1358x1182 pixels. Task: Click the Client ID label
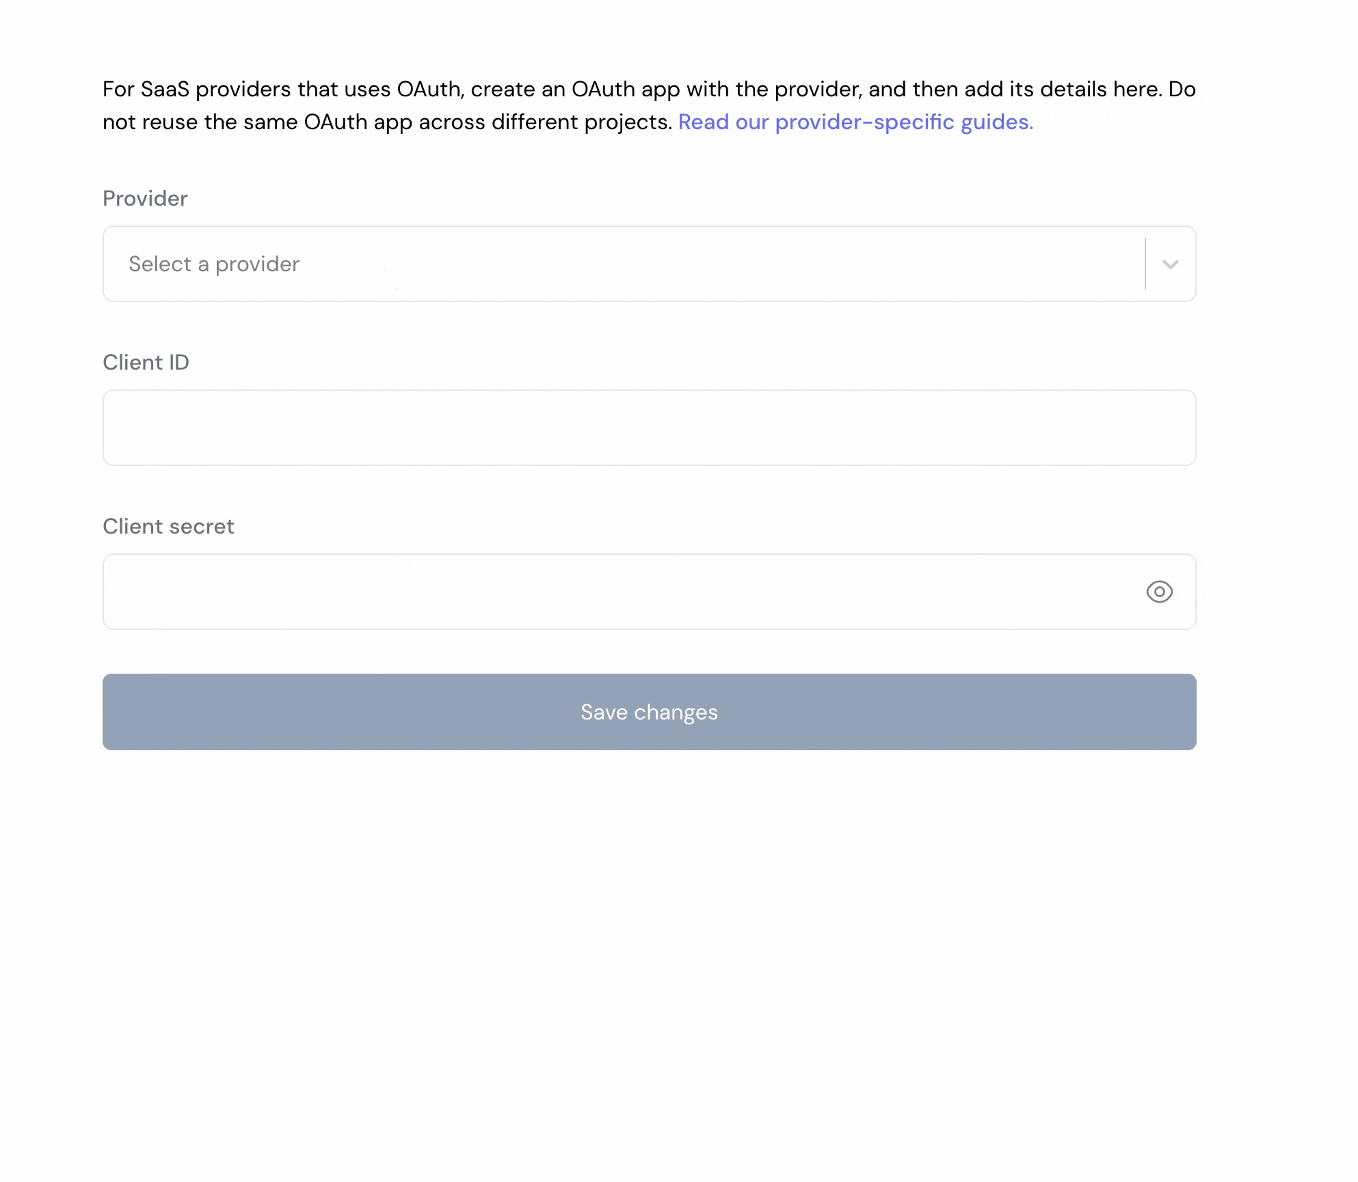146,362
